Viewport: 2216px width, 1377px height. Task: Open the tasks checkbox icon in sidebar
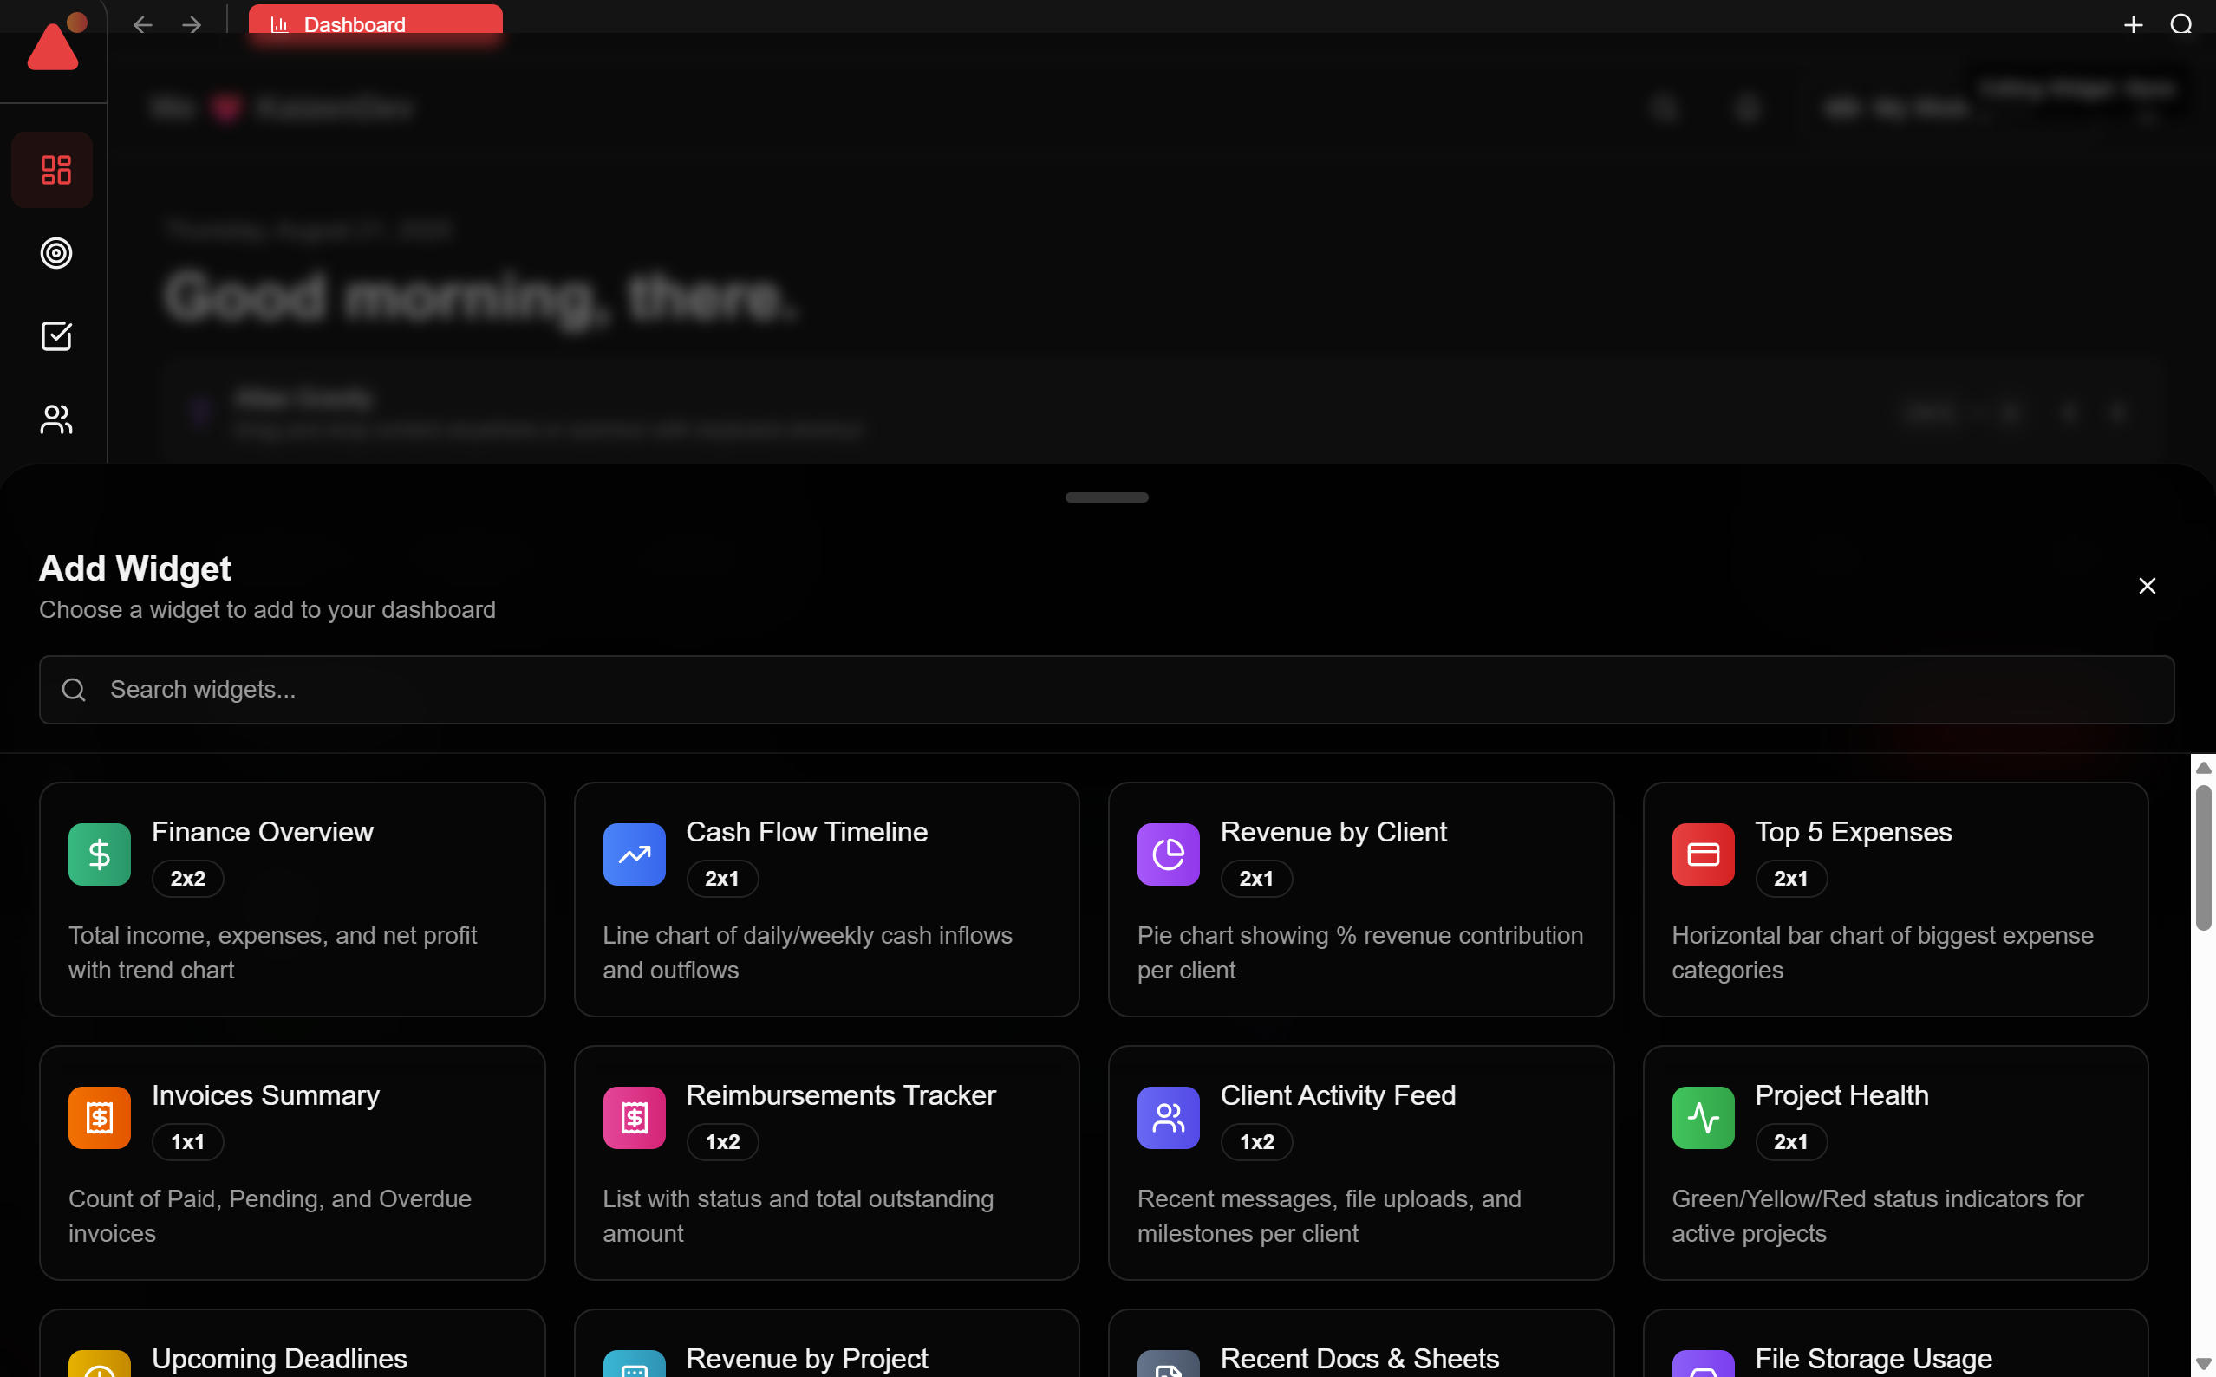tap(55, 336)
